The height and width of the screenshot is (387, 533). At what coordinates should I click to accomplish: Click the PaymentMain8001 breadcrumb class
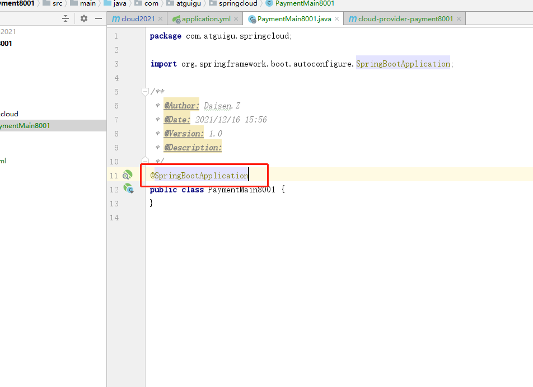click(x=300, y=3)
